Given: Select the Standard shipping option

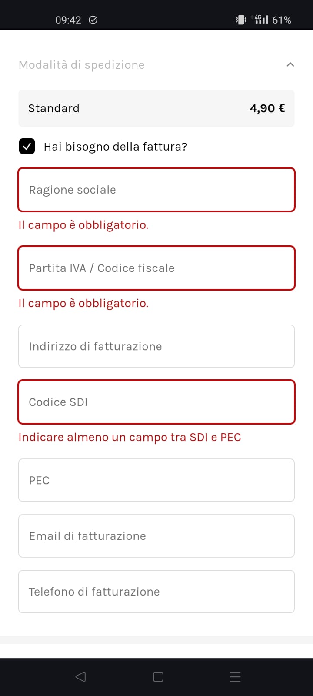Looking at the screenshot, I should (x=156, y=108).
